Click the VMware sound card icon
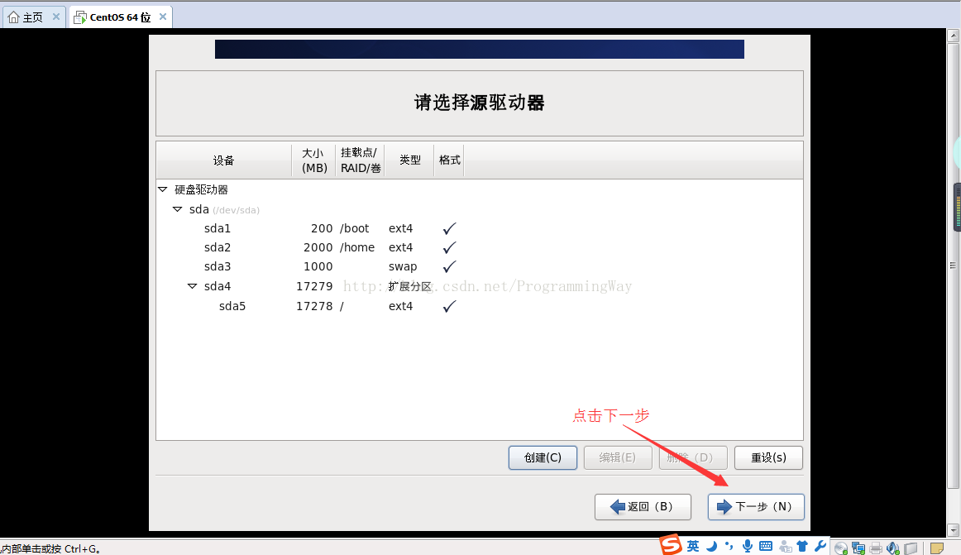Screen dimensions: 961x555 [x=893, y=548]
